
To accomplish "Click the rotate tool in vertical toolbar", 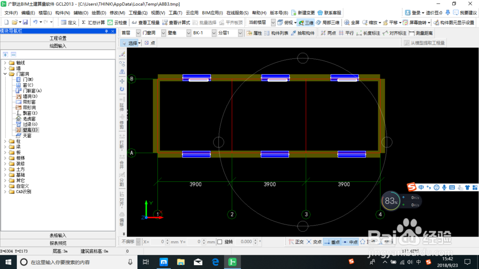I will (x=122, y=89).
